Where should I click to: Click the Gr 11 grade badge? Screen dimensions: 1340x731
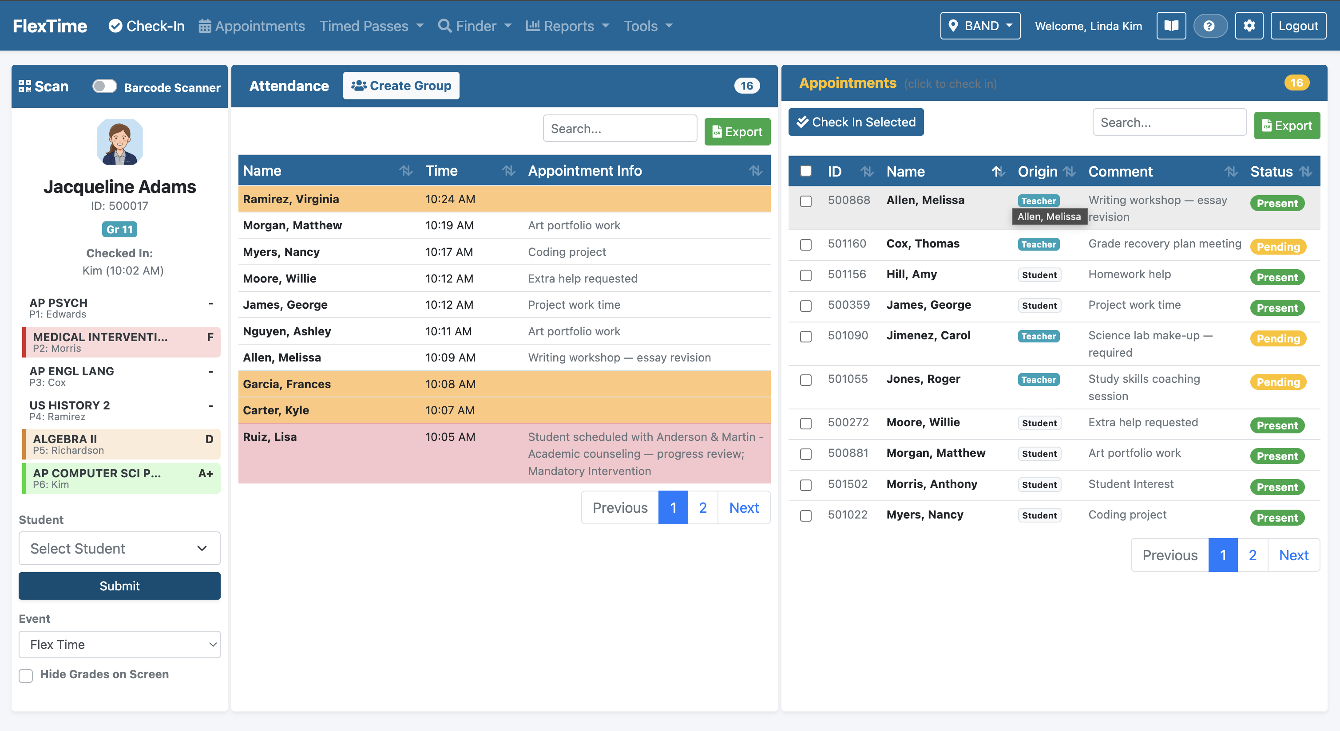point(119,229)
